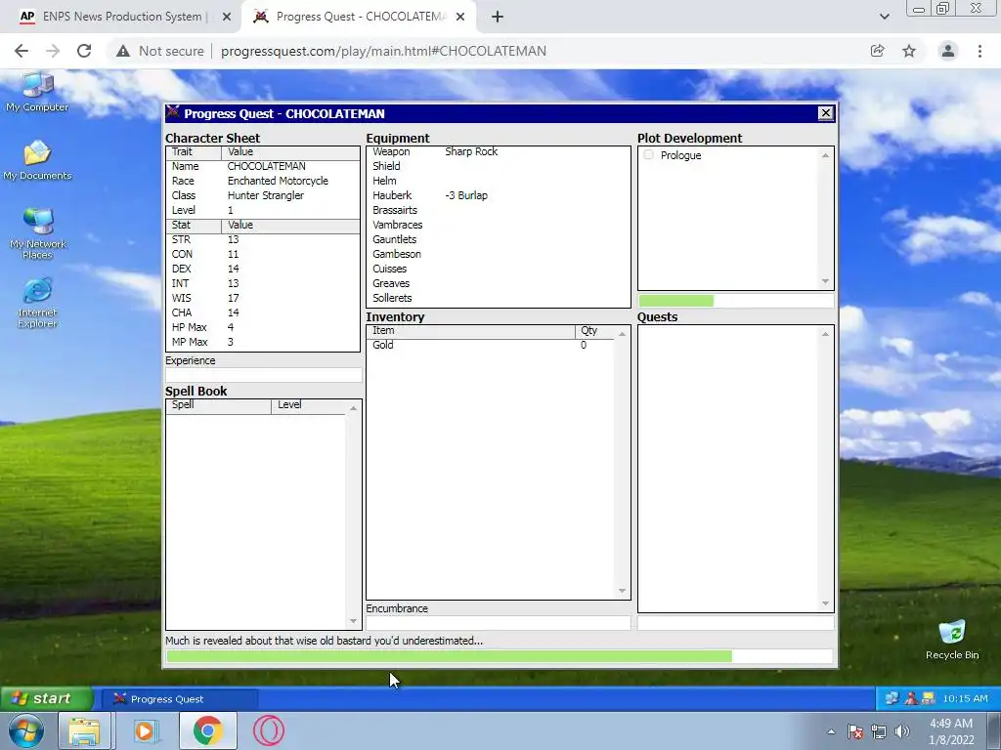Click the Show desktop strip by the clock

click(x=994, y=730)
